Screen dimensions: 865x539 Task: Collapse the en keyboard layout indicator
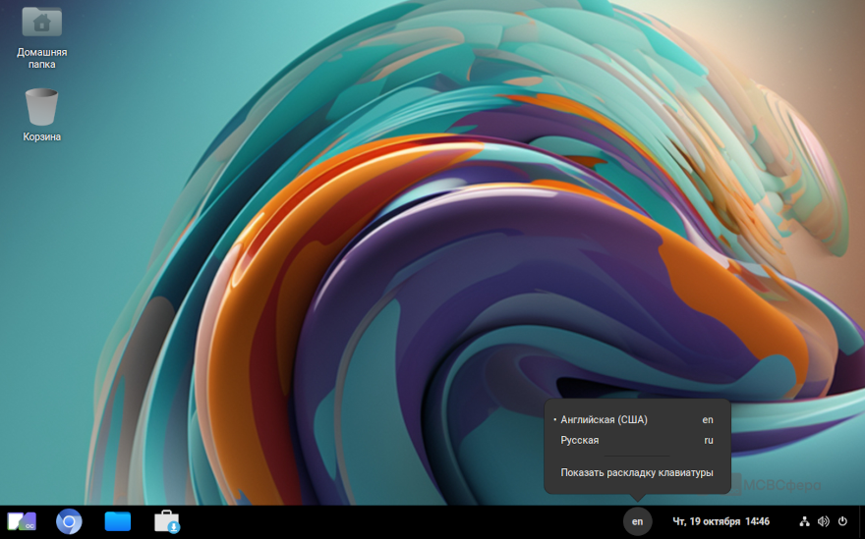[x=637, y=521]
